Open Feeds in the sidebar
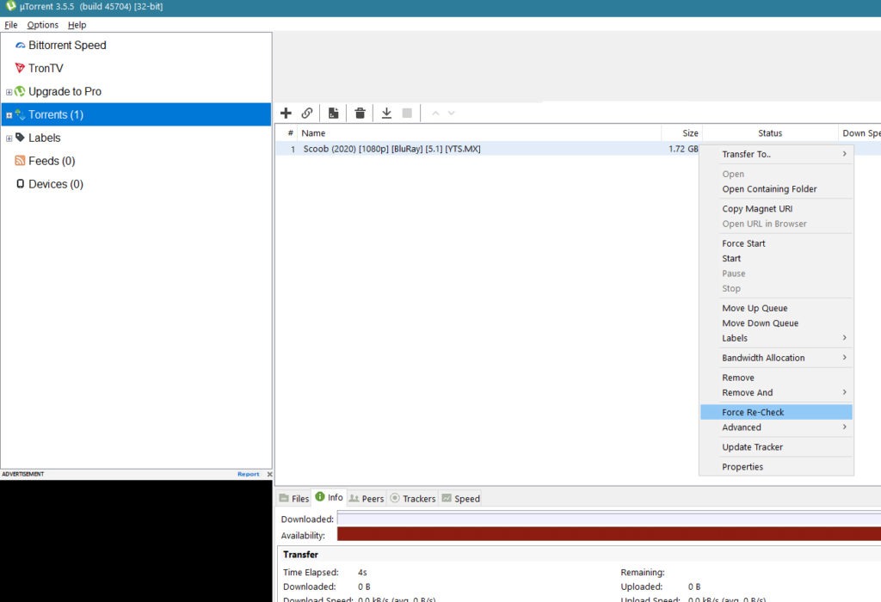 coord(47,160)
